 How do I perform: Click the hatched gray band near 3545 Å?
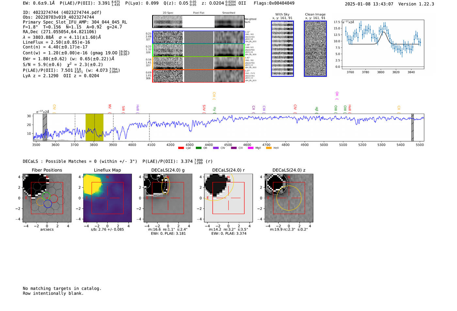(45, 127)
